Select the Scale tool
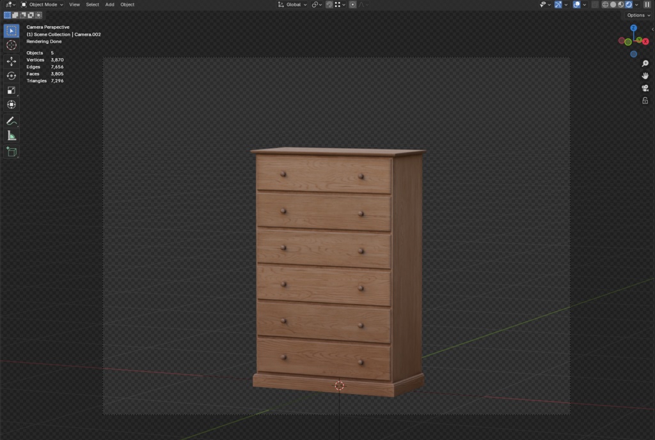Screen dimensions: 655x440 click(x=12, y=91)
